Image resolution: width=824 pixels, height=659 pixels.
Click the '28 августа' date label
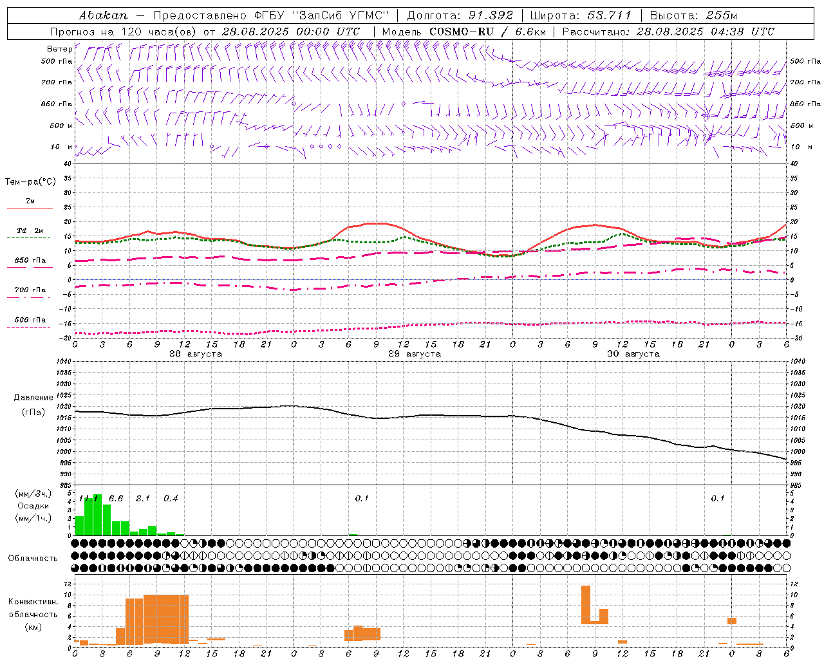pos(196,354)
